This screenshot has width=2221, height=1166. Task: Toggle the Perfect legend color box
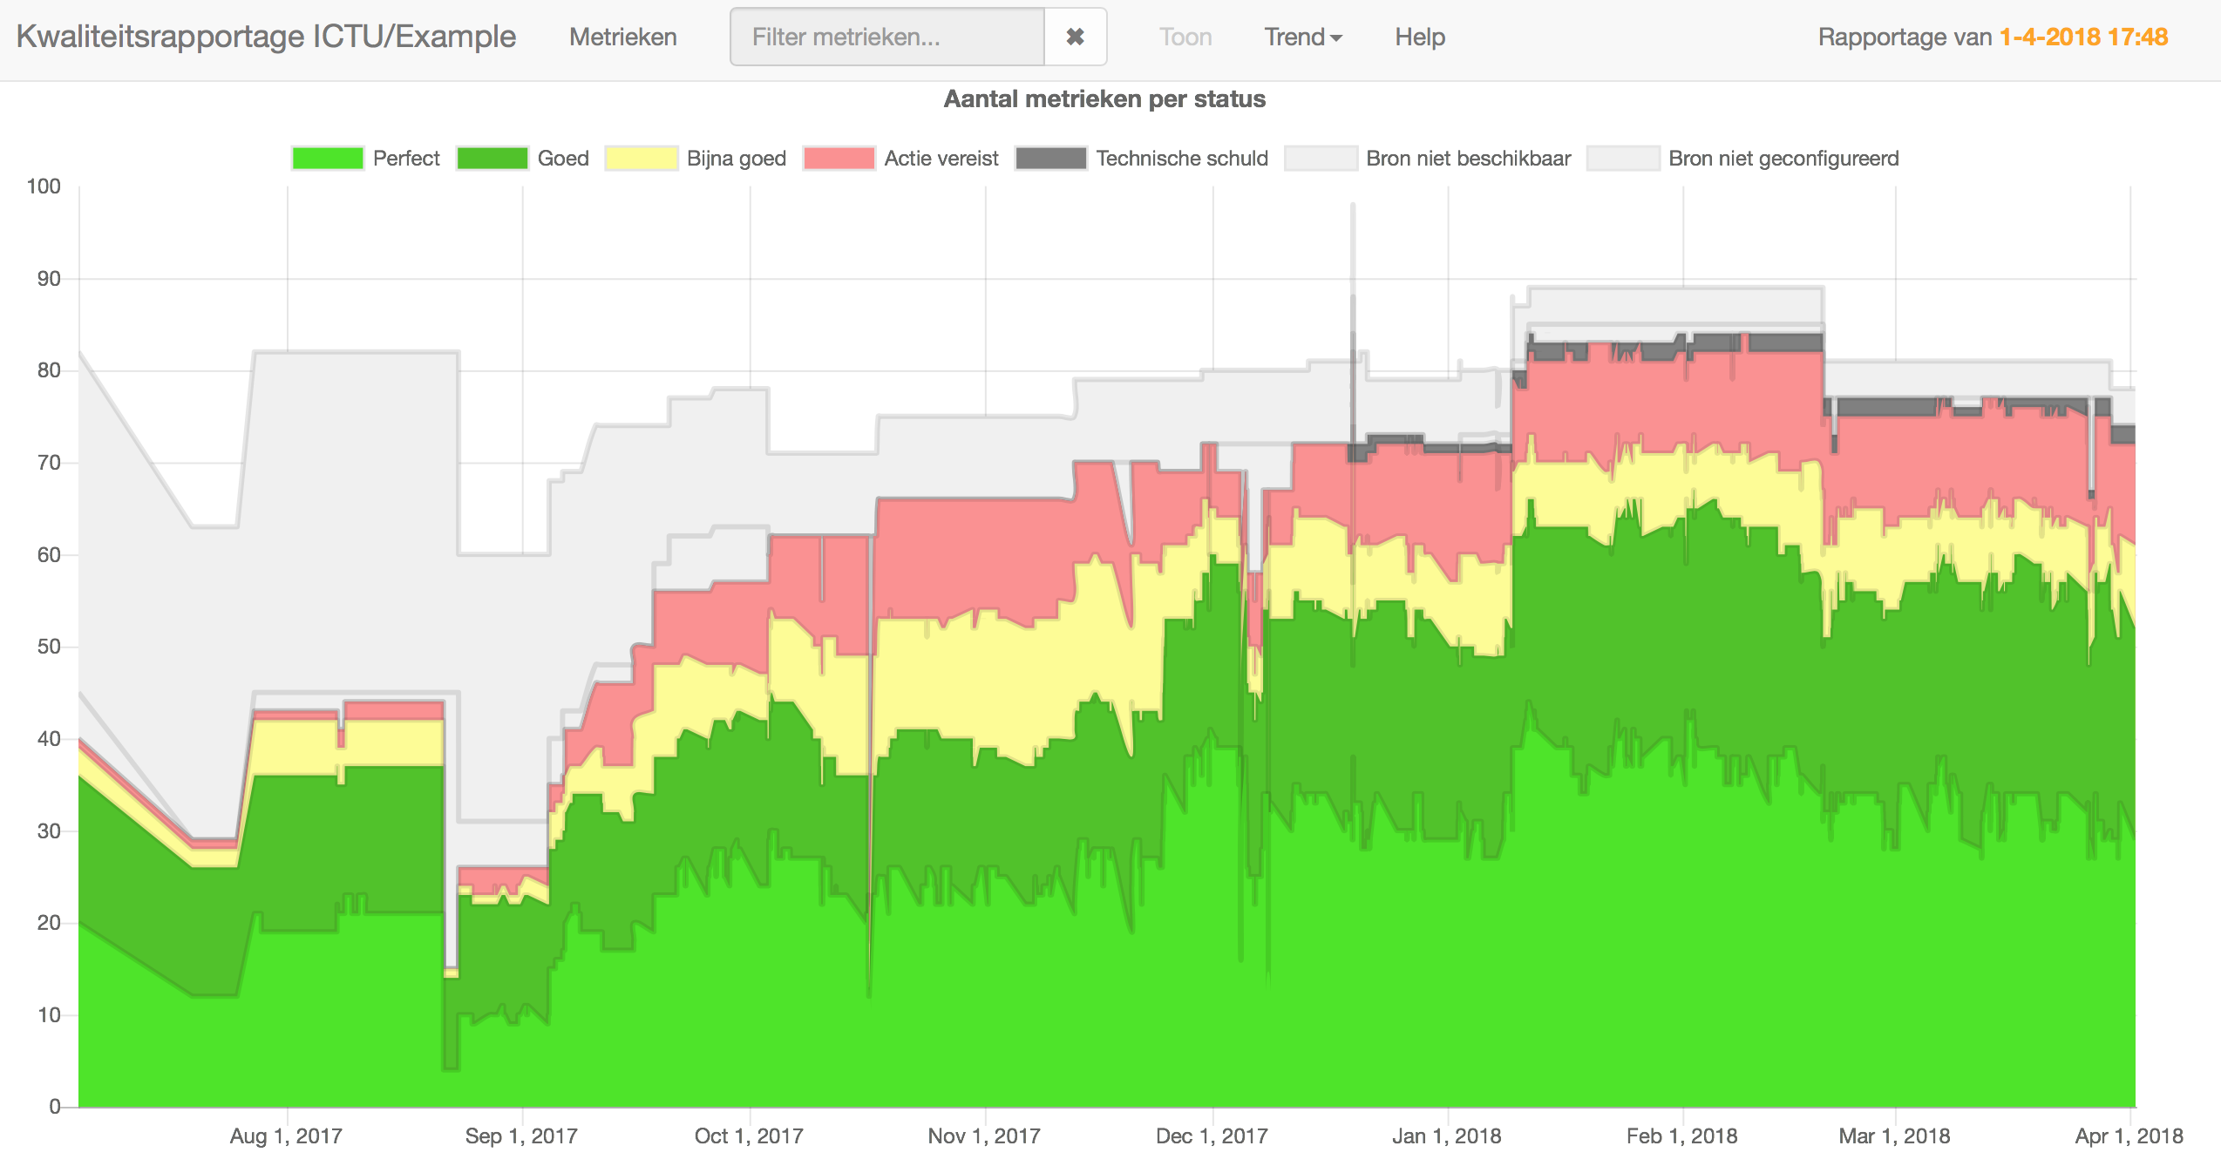[328, 158]
